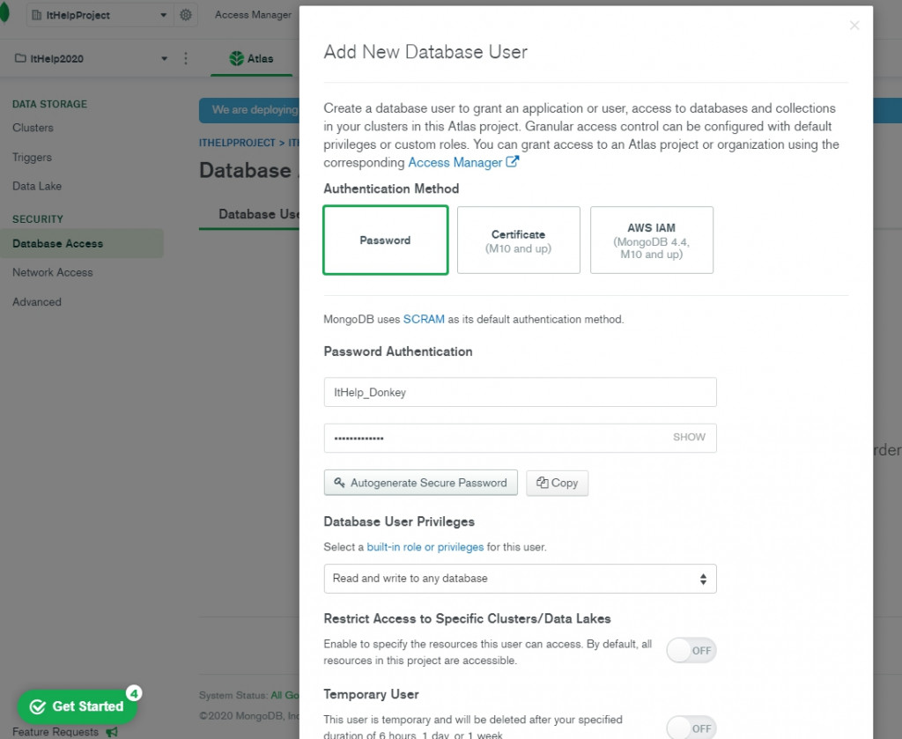Viewport: 902px width, 739px height.
Task: Copy the generated password
Action: (x=557, y=483)
